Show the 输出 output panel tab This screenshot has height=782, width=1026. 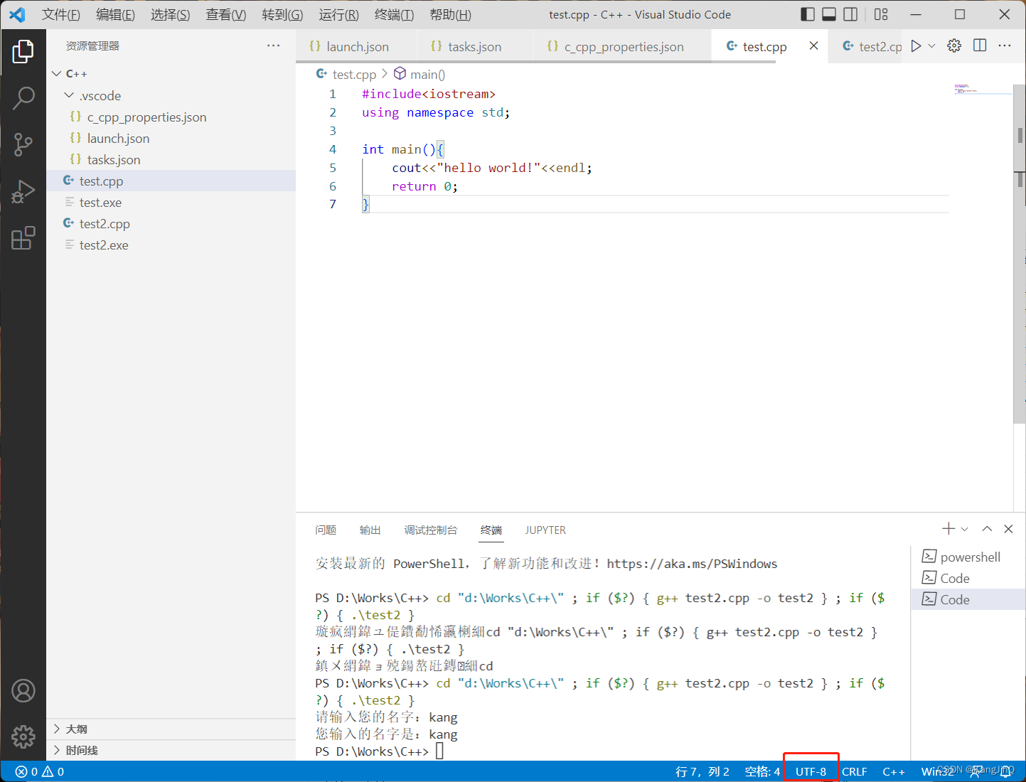pyautogui.click(x=370, y=530)
